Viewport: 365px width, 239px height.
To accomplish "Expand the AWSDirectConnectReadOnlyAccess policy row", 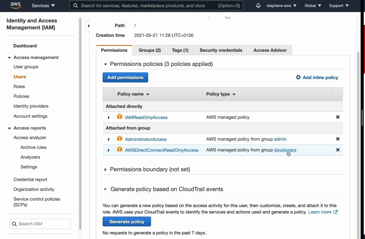I will pyautogui.click(x=109, y=150).
